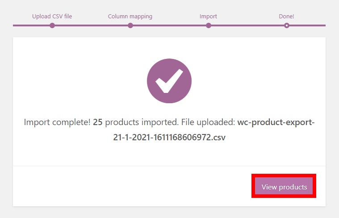This screenshot has width=339, height=218.
Task: Click the Column mapping step dot
Action: click(x=130, y=25)
